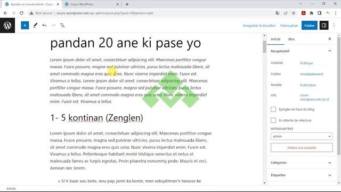This screenshot has width=341, height=192.
Task: Click the Immédiatement publish date link
Action: (311, 74)
